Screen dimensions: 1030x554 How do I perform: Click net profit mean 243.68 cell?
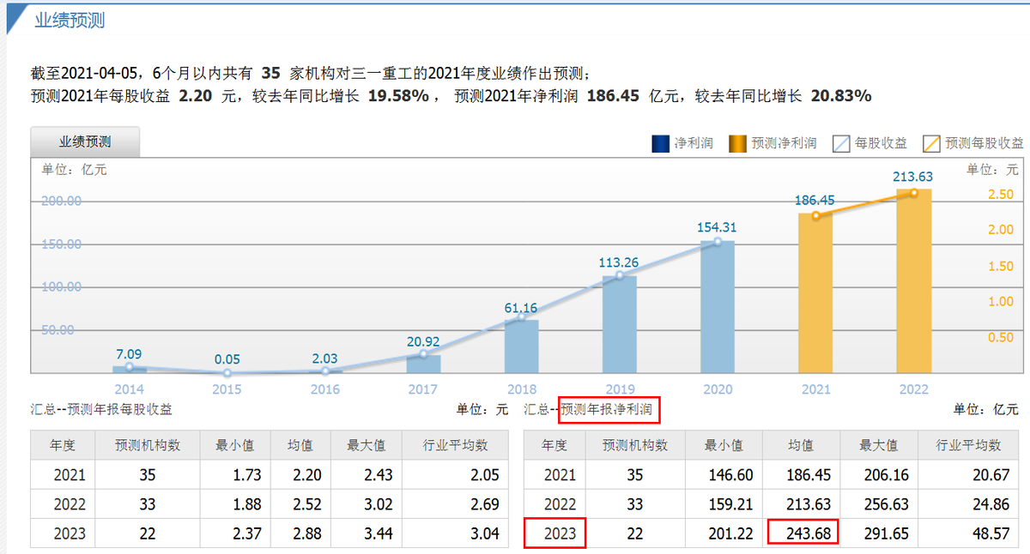[803, 533]
